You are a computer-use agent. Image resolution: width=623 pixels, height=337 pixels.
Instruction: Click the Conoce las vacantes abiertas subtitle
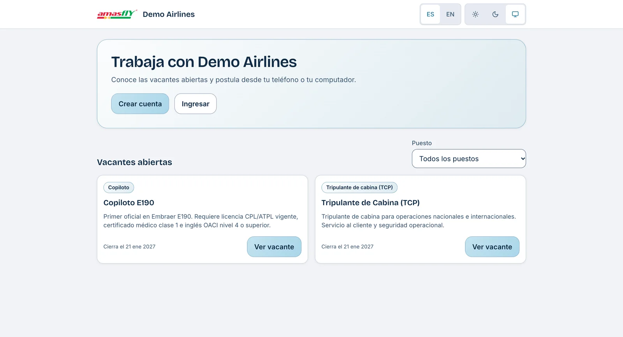pos(234,80)
